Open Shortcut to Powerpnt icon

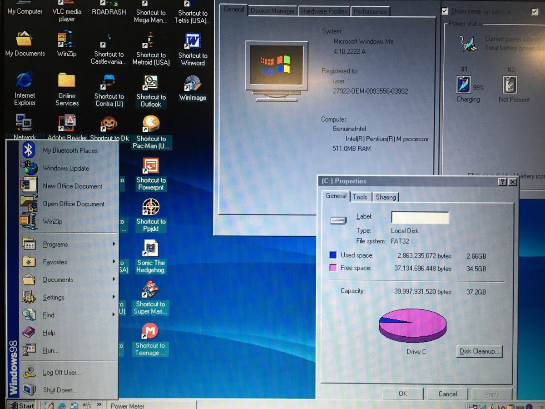click(151, 174)
